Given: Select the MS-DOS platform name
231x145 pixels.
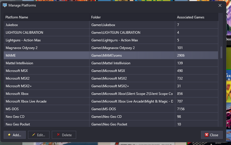Looking at the screenshot, I should (x=12, y=109).
